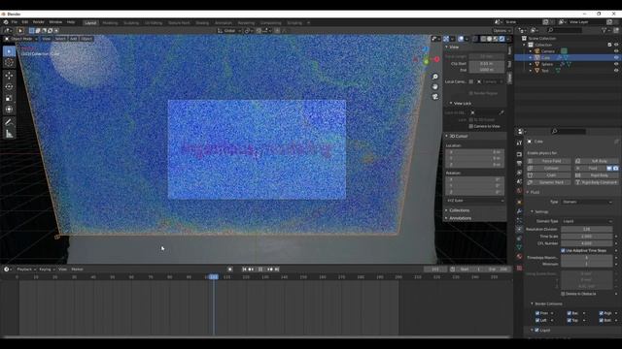Open Object Mode dropdown
The width and height of the screenshot is (622, 349).
[21, 39]
